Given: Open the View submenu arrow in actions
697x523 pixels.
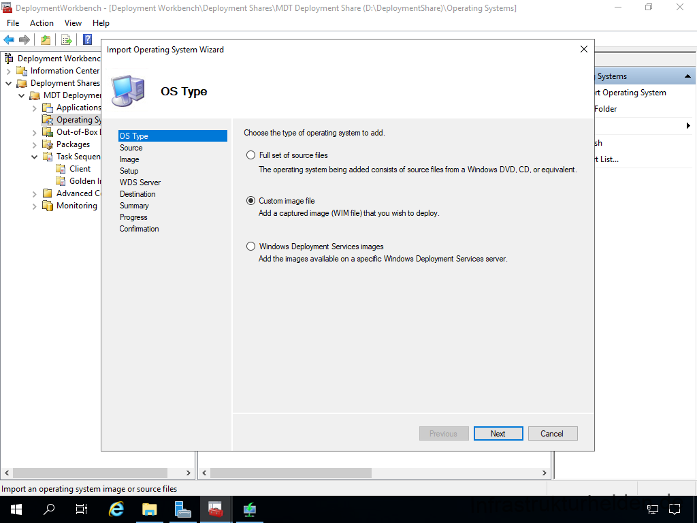Looking at the screenshot, I should pyautogui.click(x=688, y=126).
